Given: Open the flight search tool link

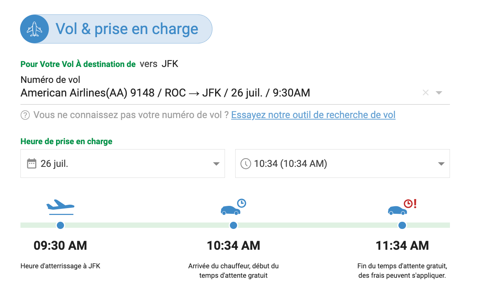Looking at the screenshot, I should (x=313, y=115).
